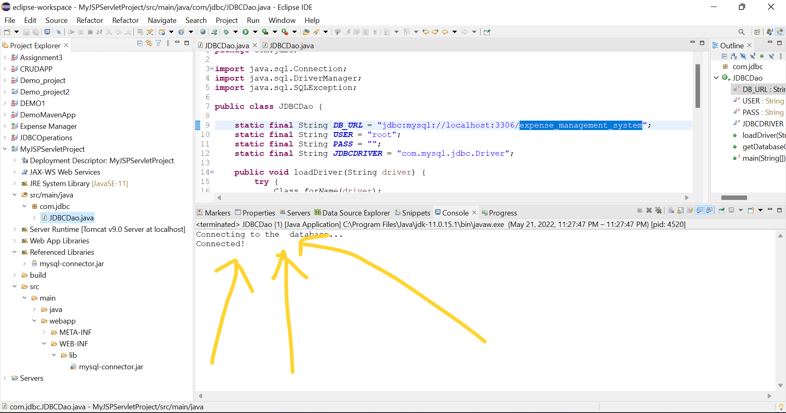
Task: Collapse all nodes in Project Explorer
Action: (x=140, y=43)
